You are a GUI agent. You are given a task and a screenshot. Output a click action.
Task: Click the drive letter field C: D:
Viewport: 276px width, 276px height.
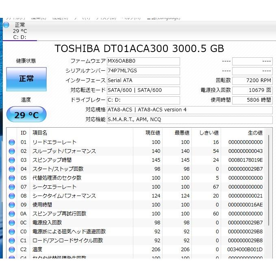[143, 100]
